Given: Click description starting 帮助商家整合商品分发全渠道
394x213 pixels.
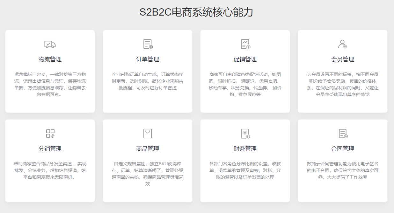Looking at the screenshot, I should pyautogui.click(x=50, y=170).
